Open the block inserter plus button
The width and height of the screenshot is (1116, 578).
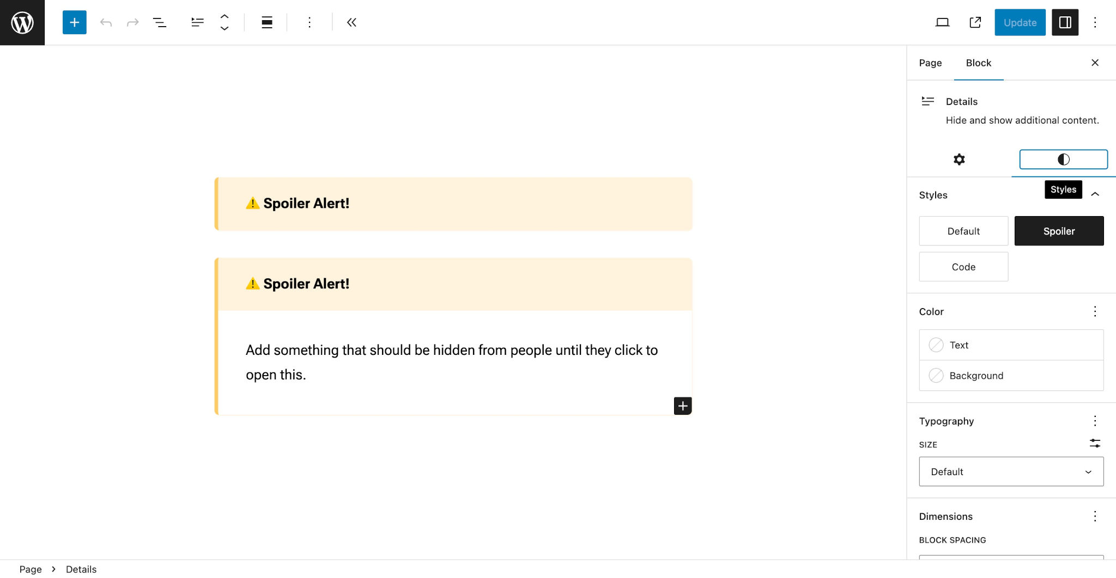click(x=75, y=22)
